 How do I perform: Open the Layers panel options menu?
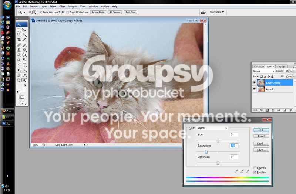coord(295,67)
